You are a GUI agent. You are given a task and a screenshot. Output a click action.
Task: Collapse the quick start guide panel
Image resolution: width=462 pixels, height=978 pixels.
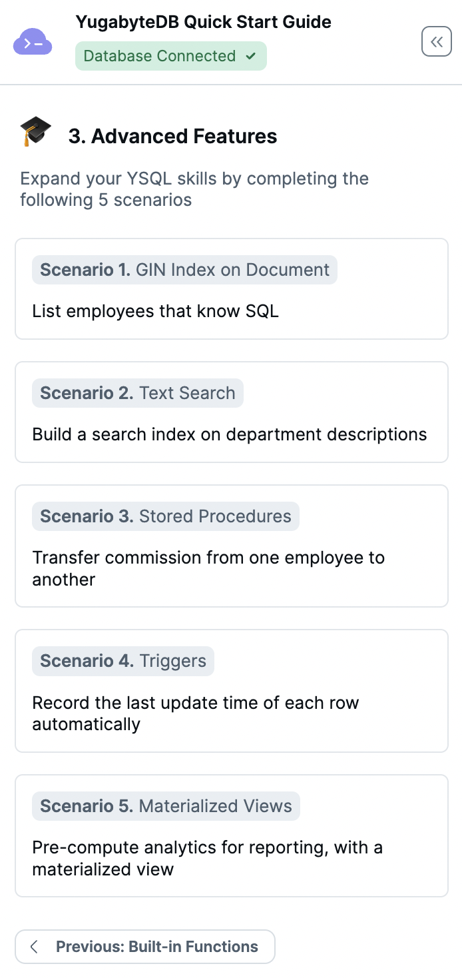coord(437,42)
